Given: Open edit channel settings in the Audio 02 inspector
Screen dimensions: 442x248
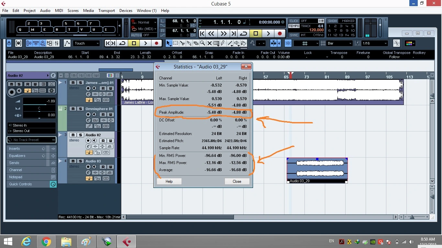Looking at the screenshot, I should 53,75.
